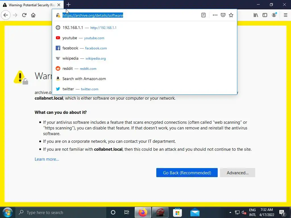This screenshot has width=291, height=218.
Task: Open the notification center icon
Action: tap(282, 212)
